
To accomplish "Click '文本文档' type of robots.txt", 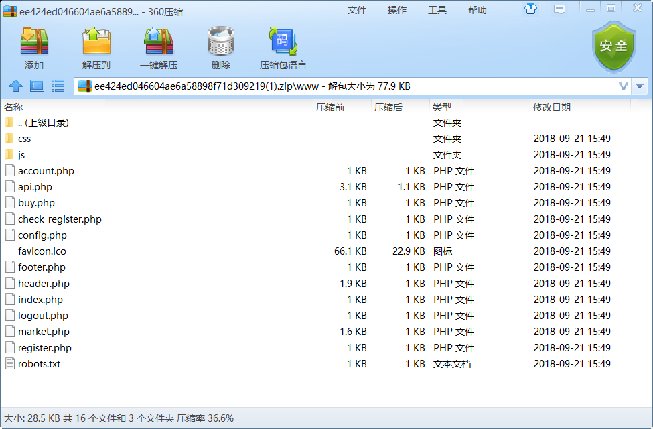I will tap(452, 363).
